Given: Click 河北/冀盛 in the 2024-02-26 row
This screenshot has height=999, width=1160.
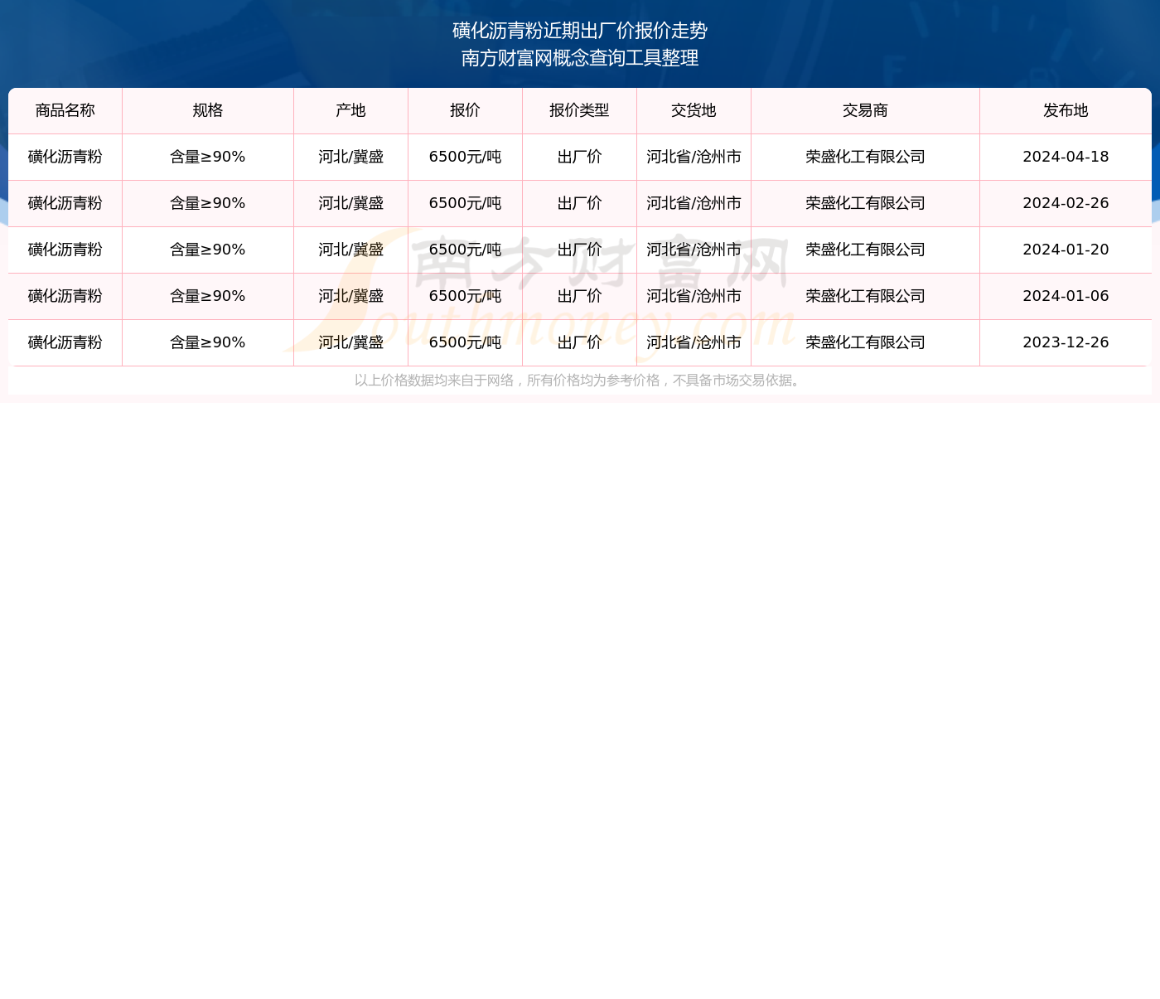Looking at the screenshot, I should [350, 203].
